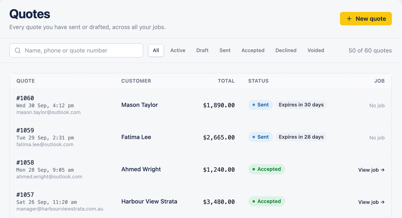Open View job for Harbour View Strata

click(371, 202)
